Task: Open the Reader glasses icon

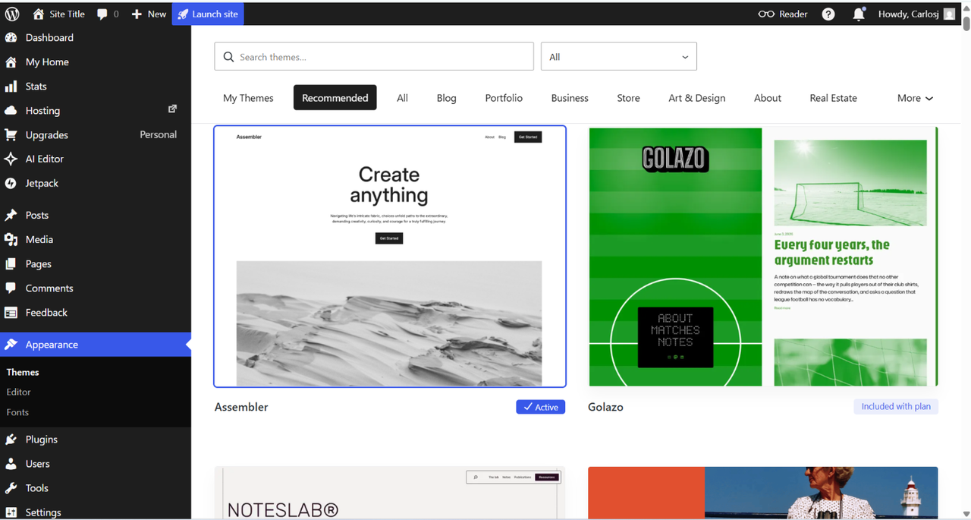Action: pos(766,14)
